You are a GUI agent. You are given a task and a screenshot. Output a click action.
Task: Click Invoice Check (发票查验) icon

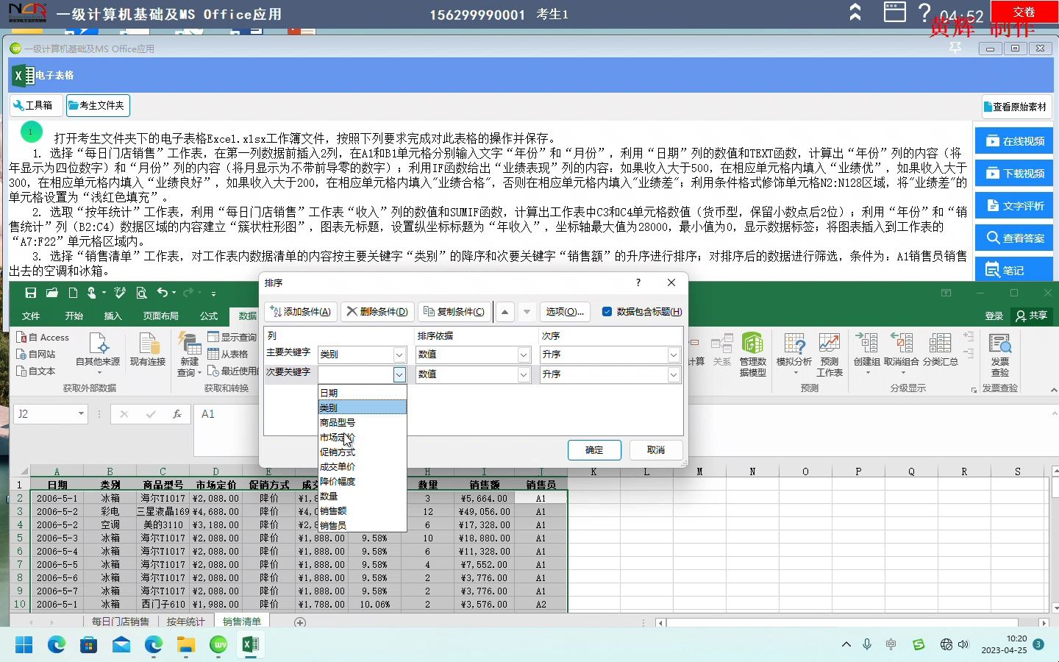click(x=1000, y=355)
